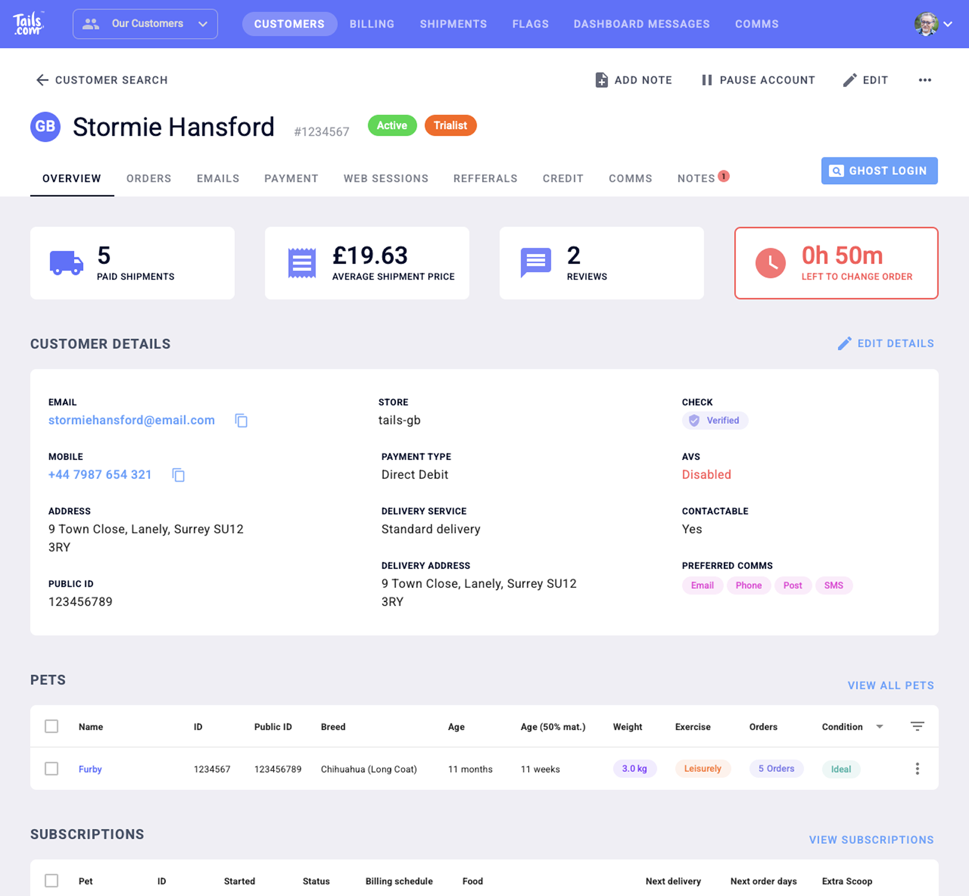Viewport: 969px width, 896px height.
Task: Click the Ghost Login button
Action: [x=879, y=171]
